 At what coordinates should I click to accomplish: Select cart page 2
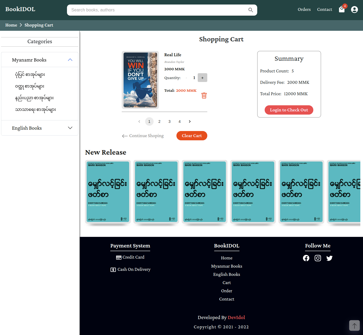click(159, 121)
